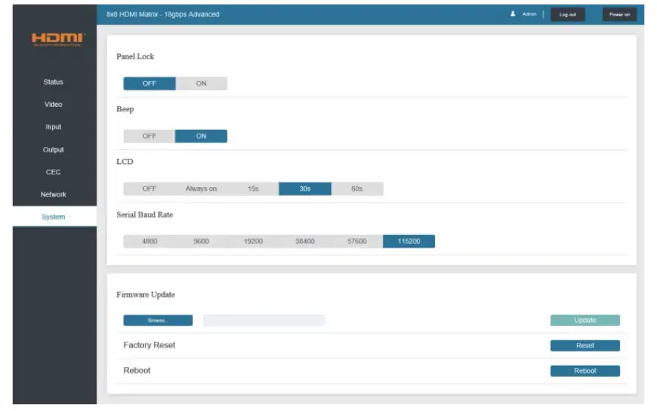The height and width of the screenshot is (411, 657).
Task: Open the CEC page
Action: [x=53, y=172]
